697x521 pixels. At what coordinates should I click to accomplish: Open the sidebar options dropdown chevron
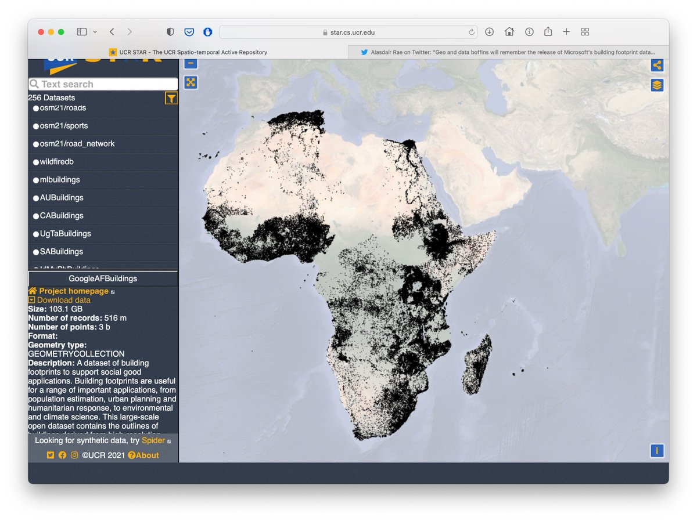(95, 32)
